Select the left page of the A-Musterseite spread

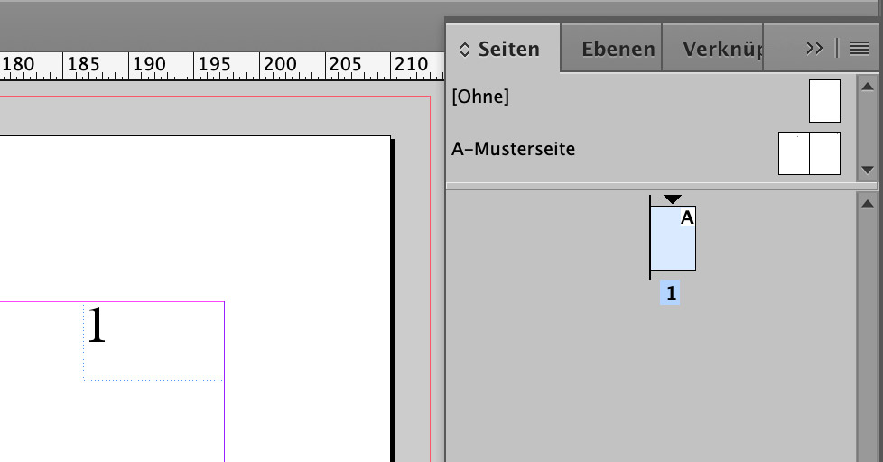pyautogui.click(x=794, y=153)
